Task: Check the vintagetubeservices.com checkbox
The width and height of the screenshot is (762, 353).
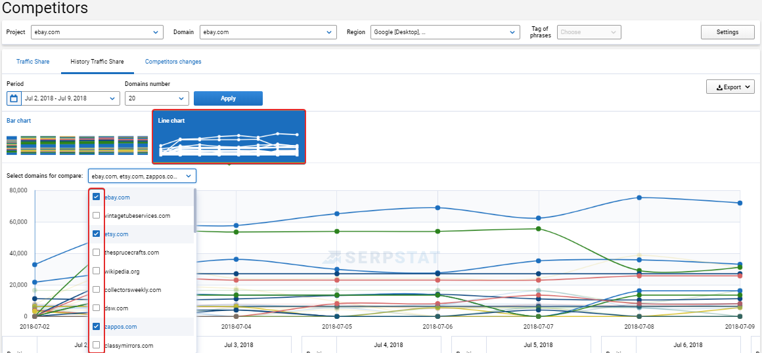Action: click(96, 215)
